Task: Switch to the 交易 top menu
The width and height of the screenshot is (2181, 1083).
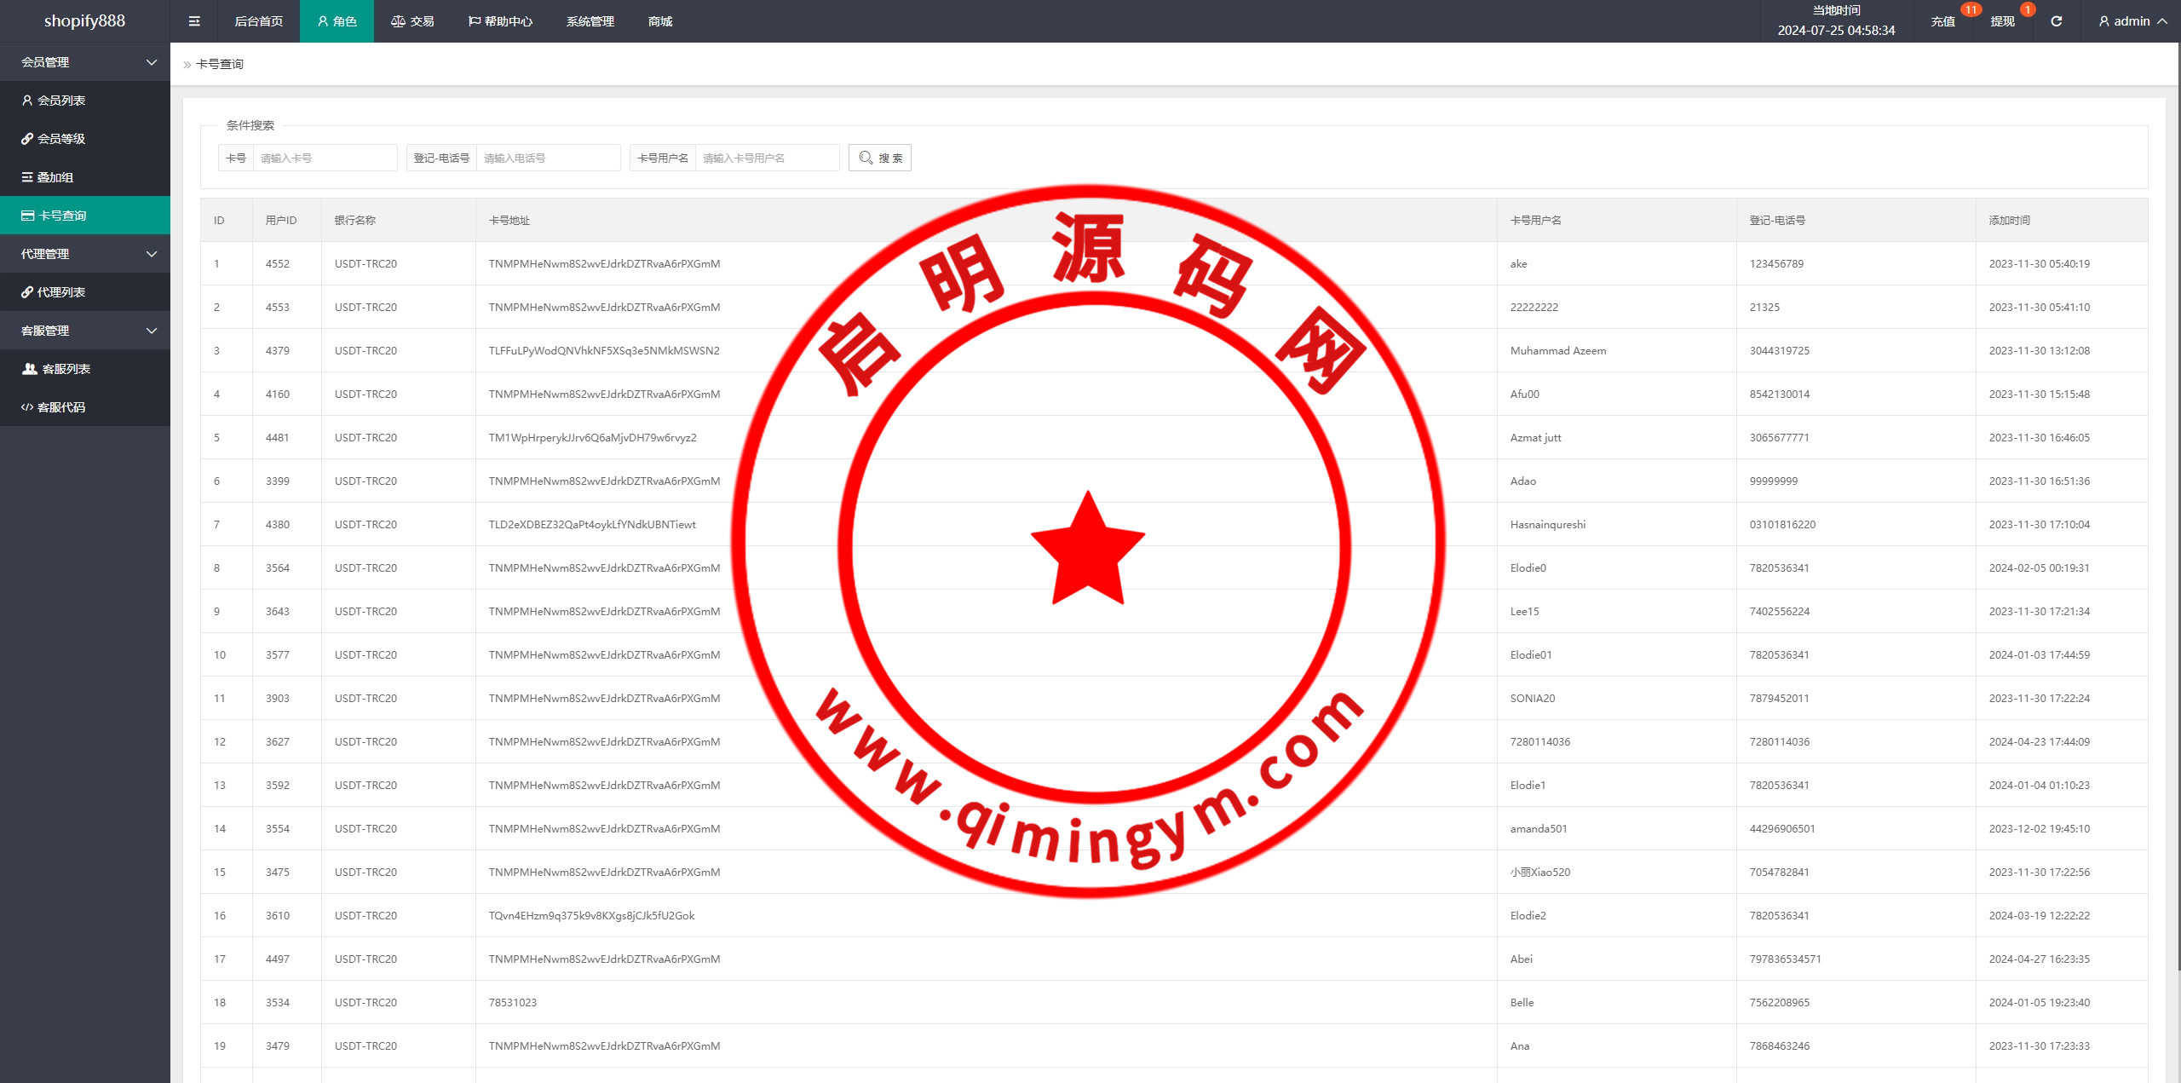Action: [413, 21]
